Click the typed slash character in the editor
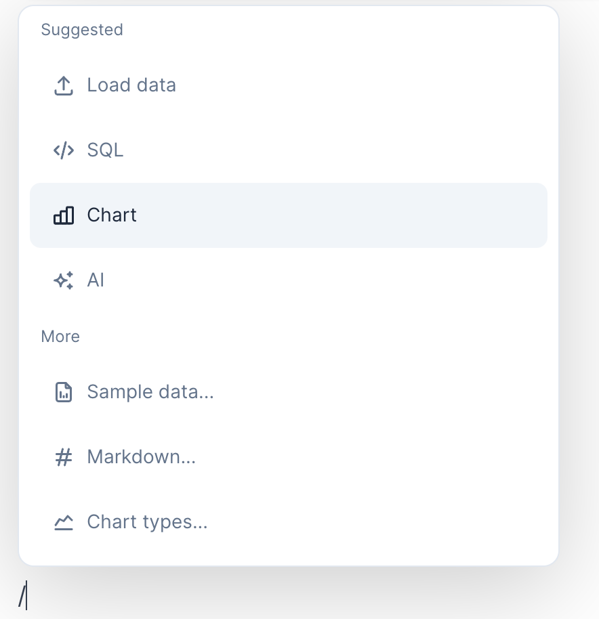The image size is (599, 619). coord(22,595)
